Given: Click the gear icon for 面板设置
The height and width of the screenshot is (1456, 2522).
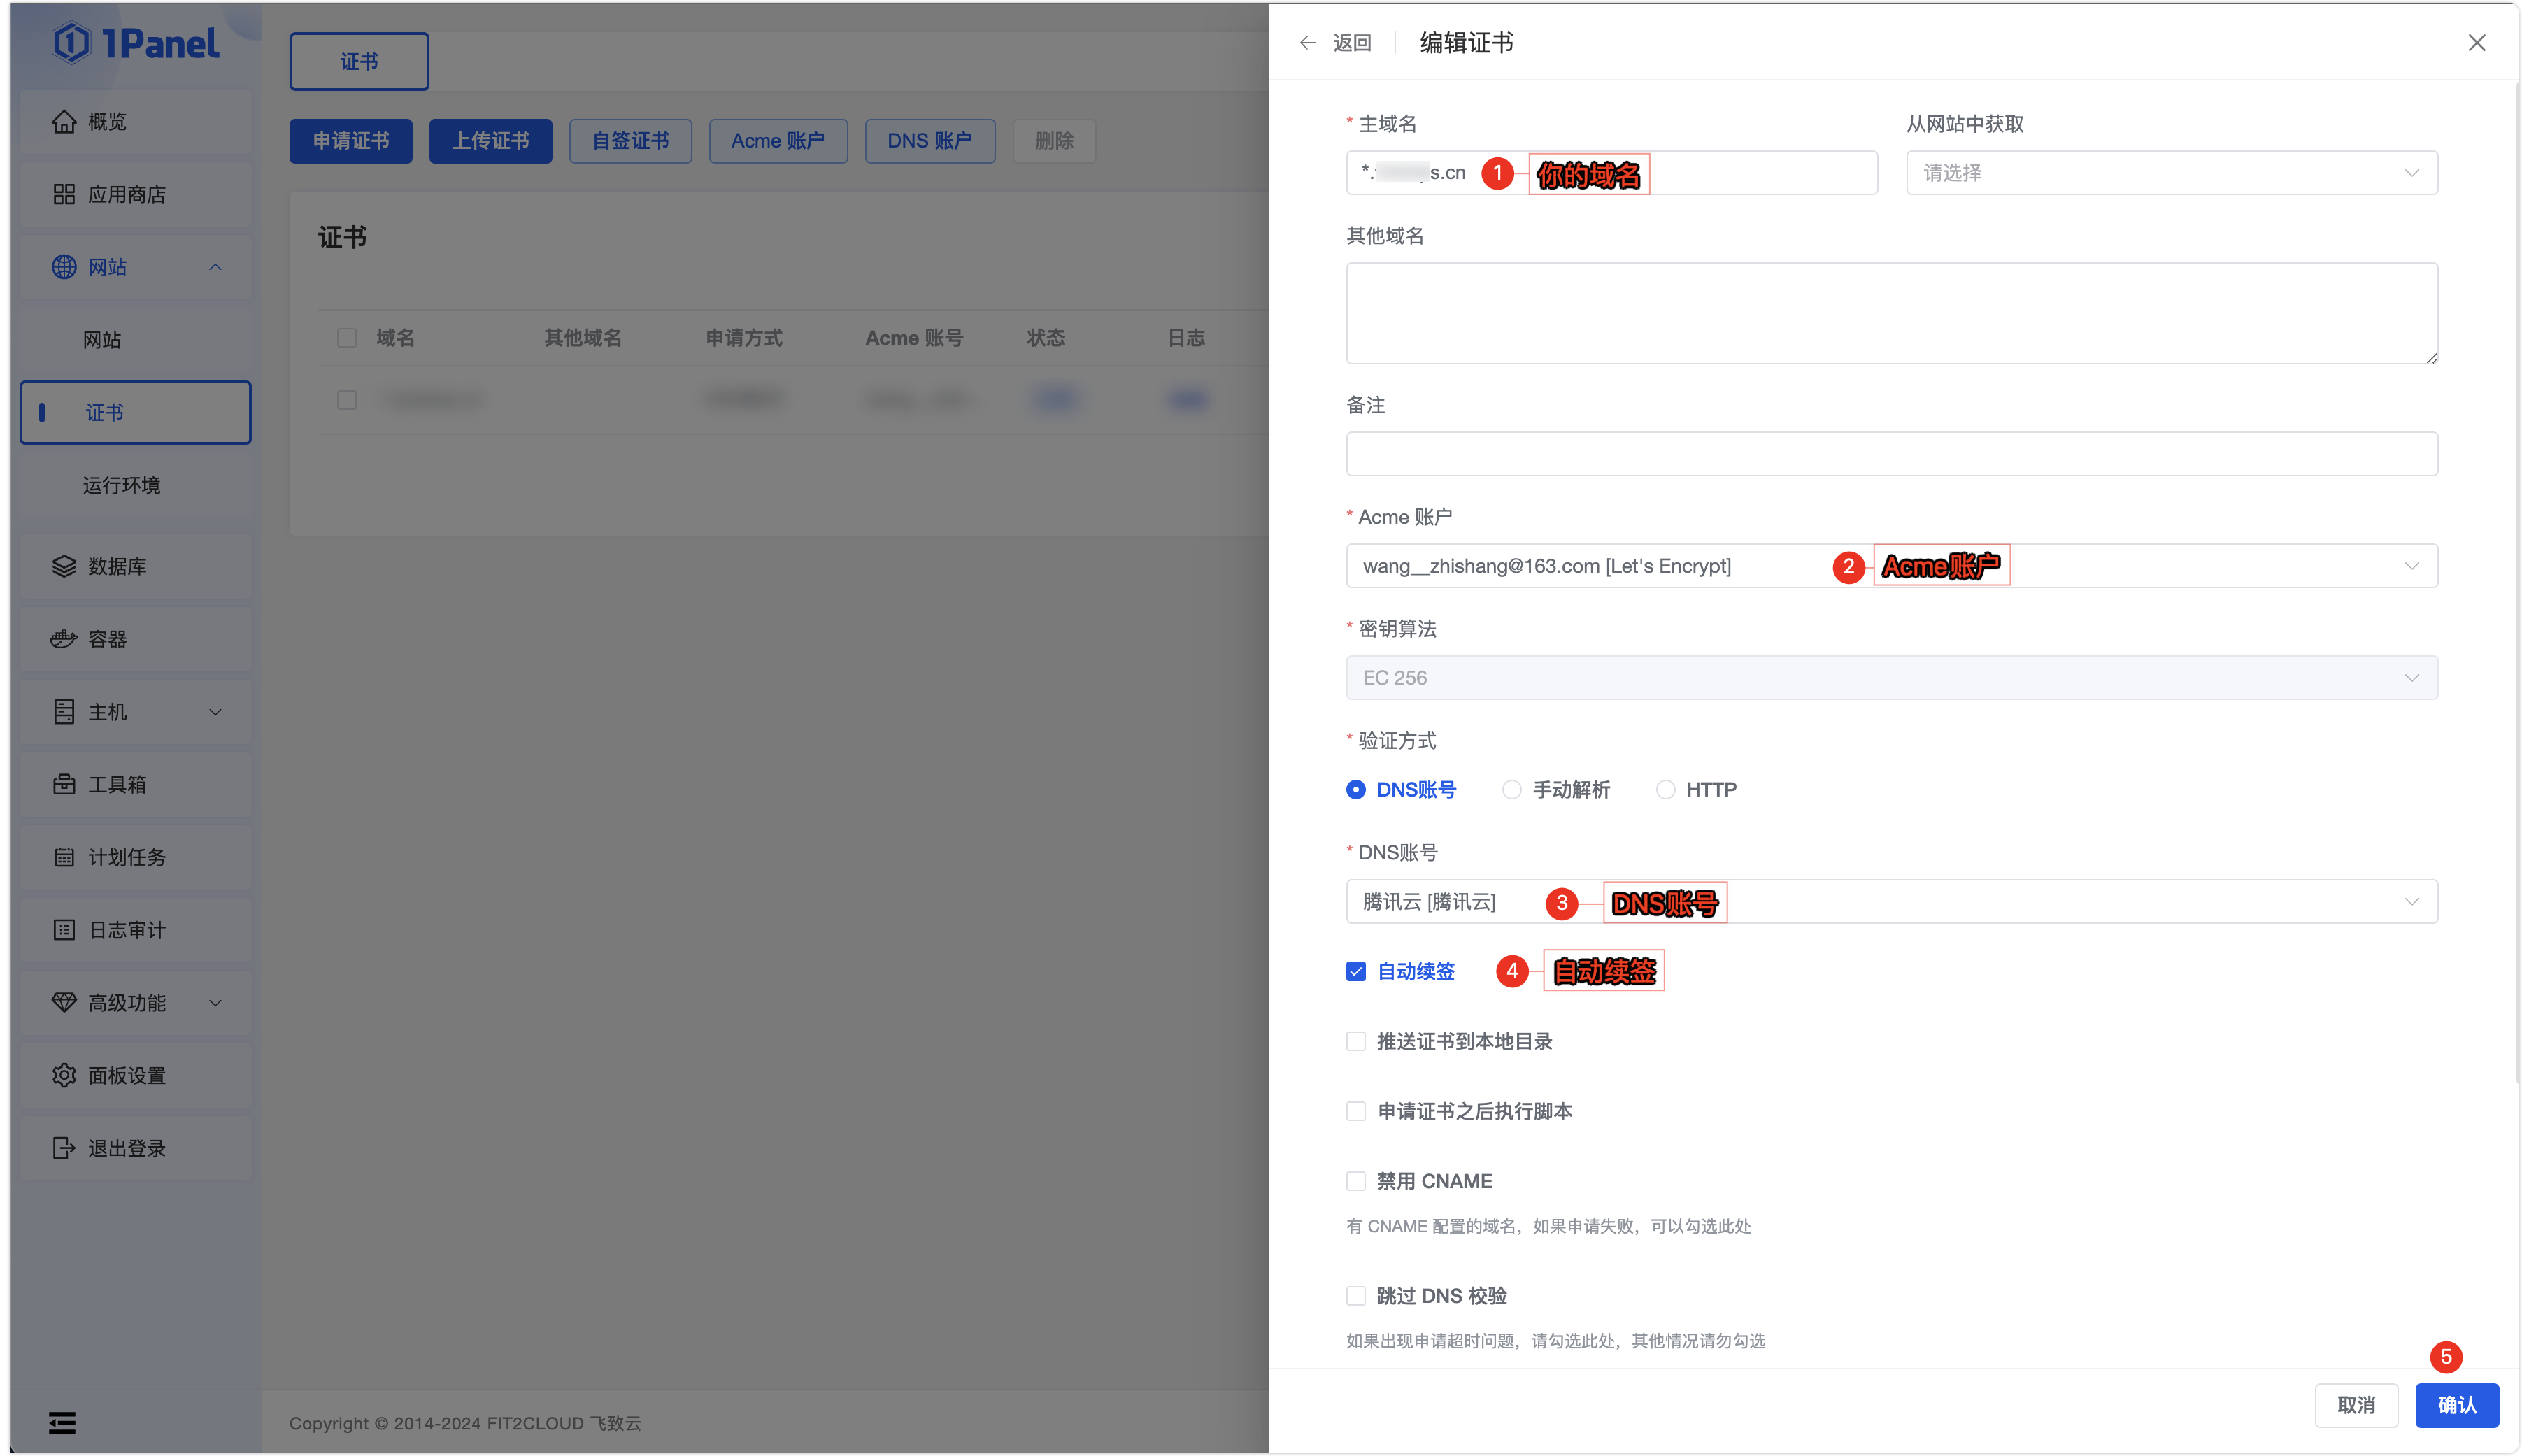Looking at the screenshot, I should 64,1075.
